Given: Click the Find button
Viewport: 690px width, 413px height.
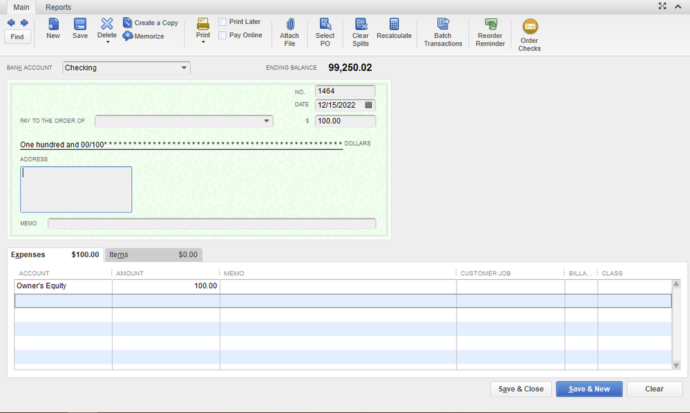Looking at the screenshot, I should pyautogui.click(x=17, y=37).
